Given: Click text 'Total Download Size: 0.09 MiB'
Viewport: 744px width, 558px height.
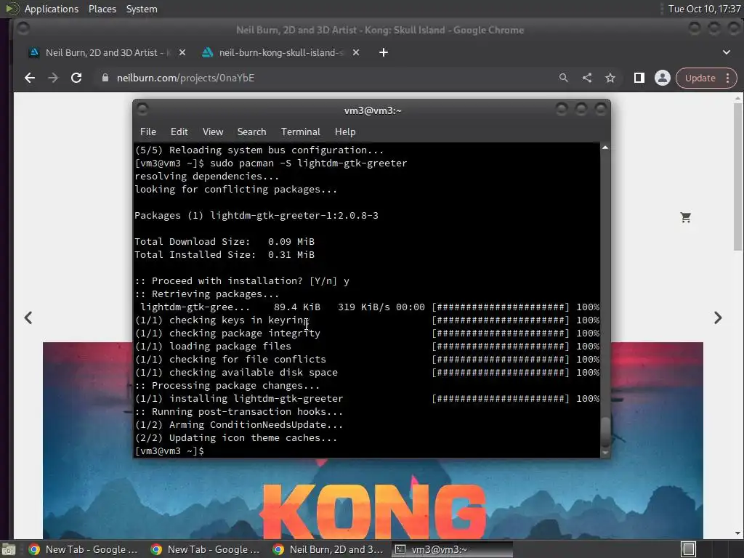Looking at the screenshot, I should coord(225,241).
